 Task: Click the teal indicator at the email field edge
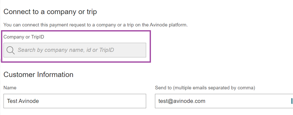click(292, 101)
